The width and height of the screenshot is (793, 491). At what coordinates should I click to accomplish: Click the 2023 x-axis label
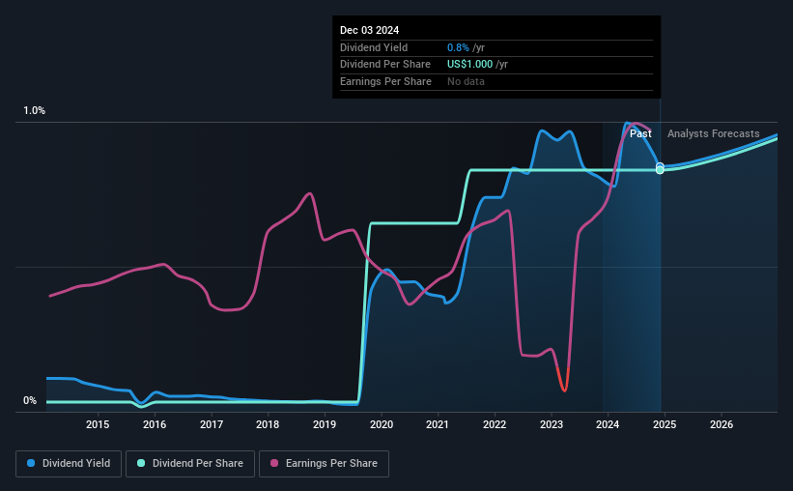[552, 424]
